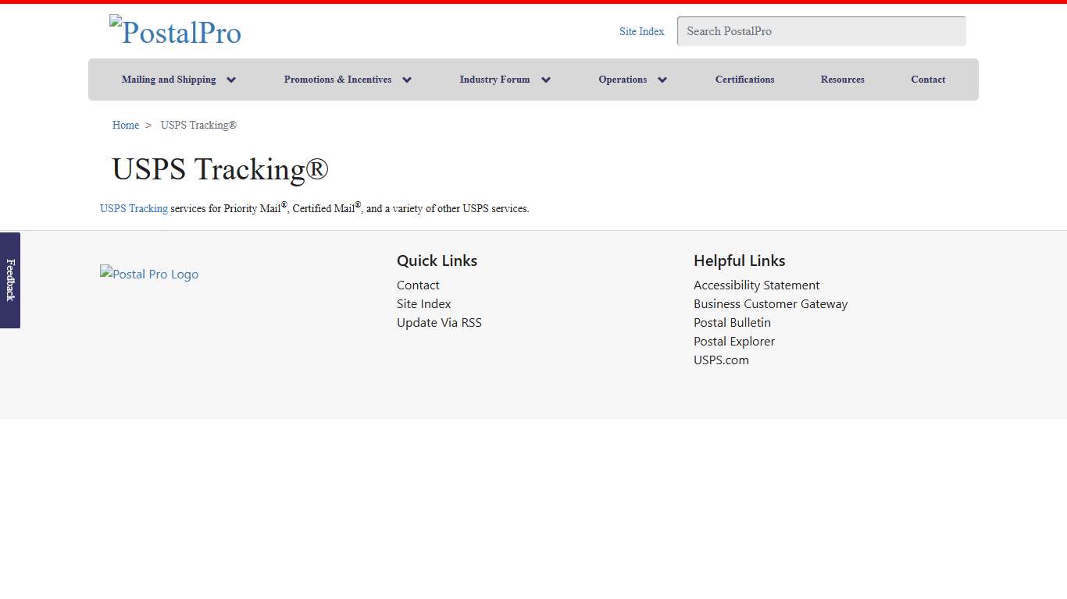
Task: Navigate to Home via the breadcrumb
Action: point(125,125)
